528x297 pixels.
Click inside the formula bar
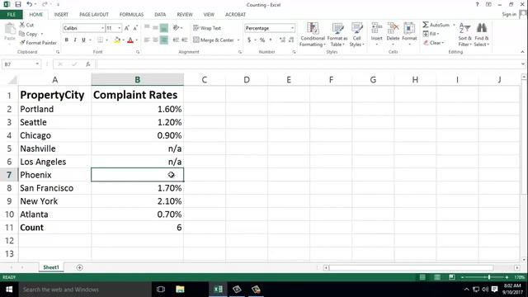pos(308,64)
